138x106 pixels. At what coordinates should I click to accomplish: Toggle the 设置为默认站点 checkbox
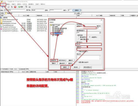[78, 62]
